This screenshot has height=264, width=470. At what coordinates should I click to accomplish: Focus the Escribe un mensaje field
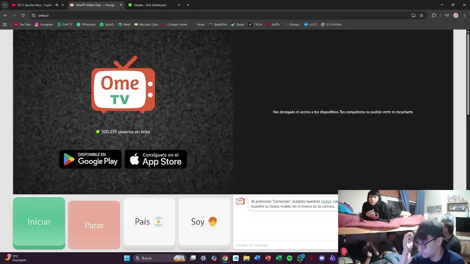(x=286, y=245)
